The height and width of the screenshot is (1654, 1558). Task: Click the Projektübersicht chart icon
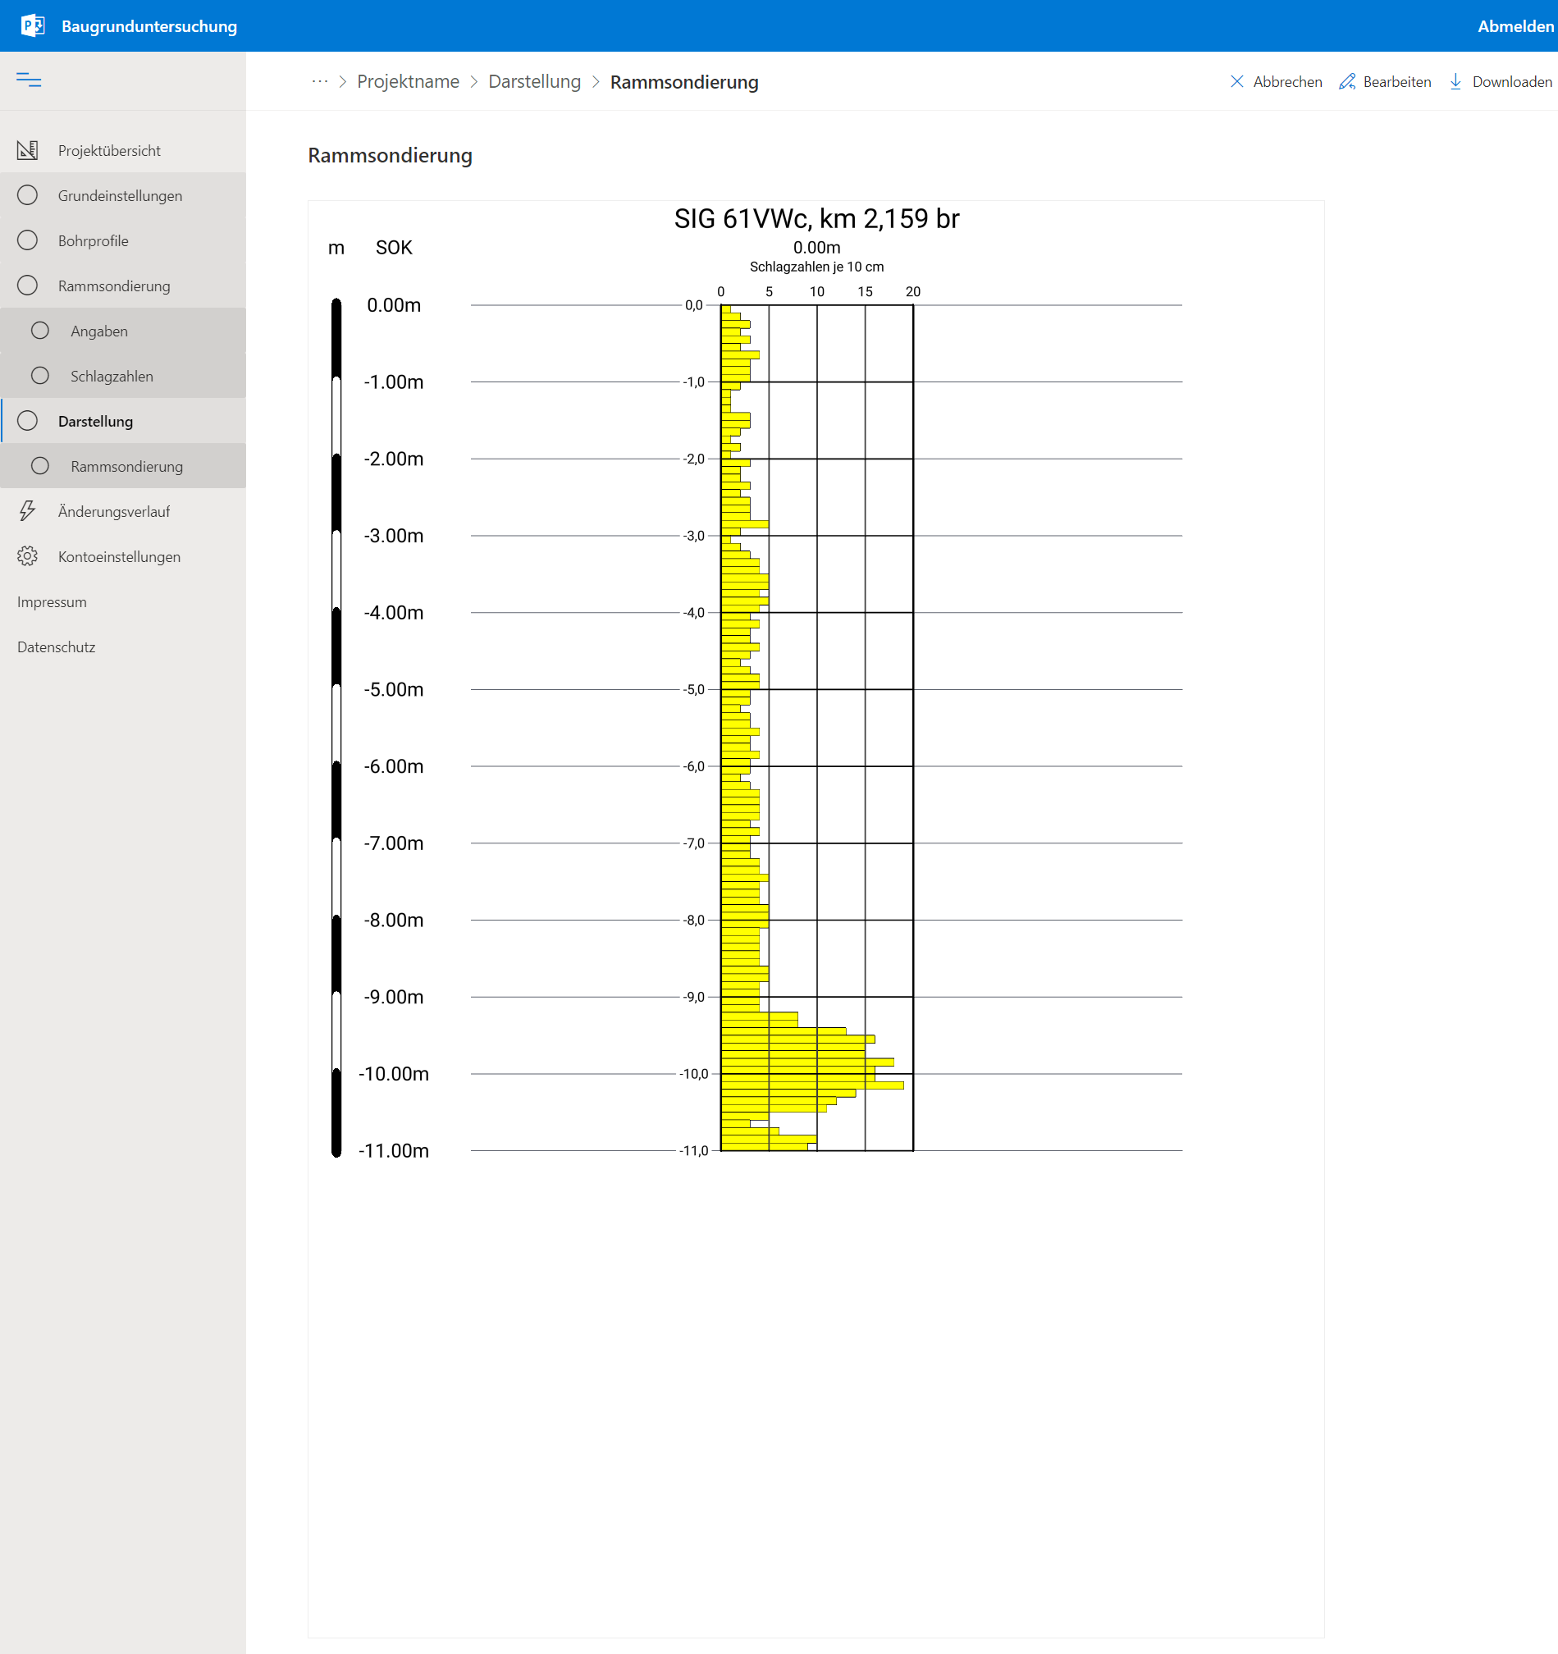point(27,151)
